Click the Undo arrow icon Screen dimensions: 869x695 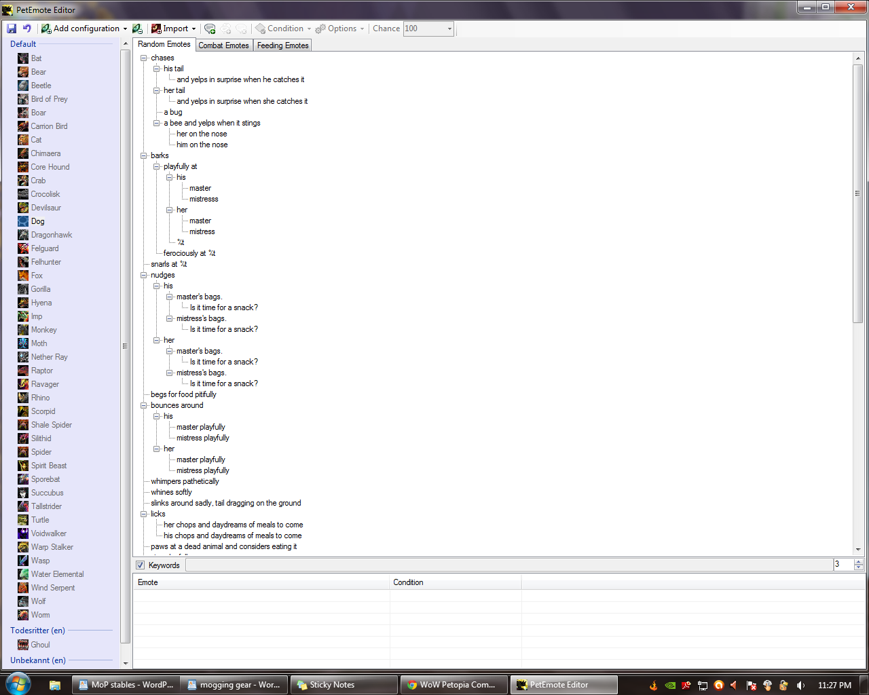pos(27,29)
